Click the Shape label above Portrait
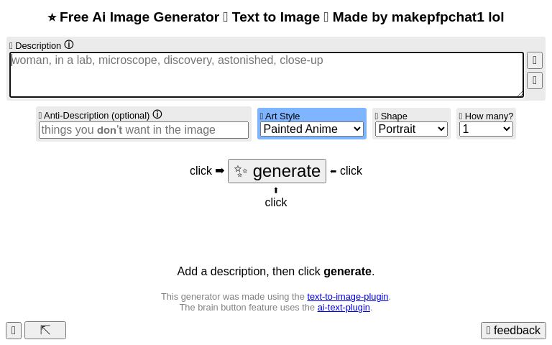The height and width of the screenshot is (345, 552). click(x=393, y=116)
